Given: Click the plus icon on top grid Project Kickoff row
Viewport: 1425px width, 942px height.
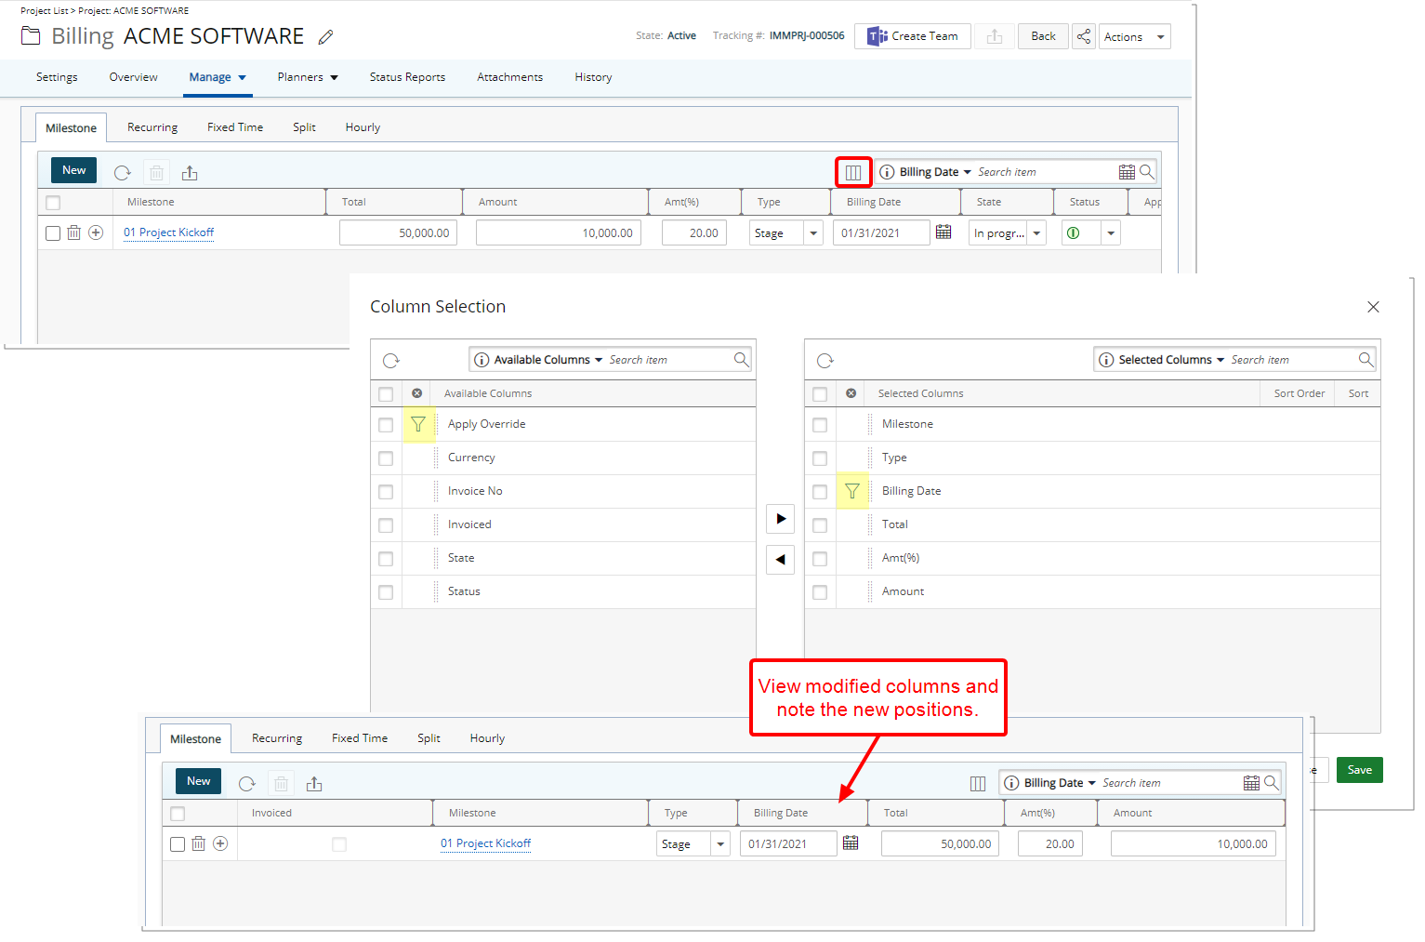Looking at the screenshot, I should pos(96,232).
